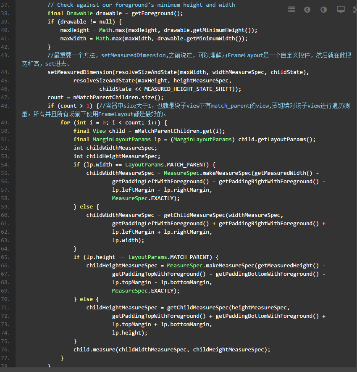Click "lp.topMargin + lp.bottomMargin" on line 73
Image resolution: width=357 pixels, height=372 pixels.
(160, 325)
